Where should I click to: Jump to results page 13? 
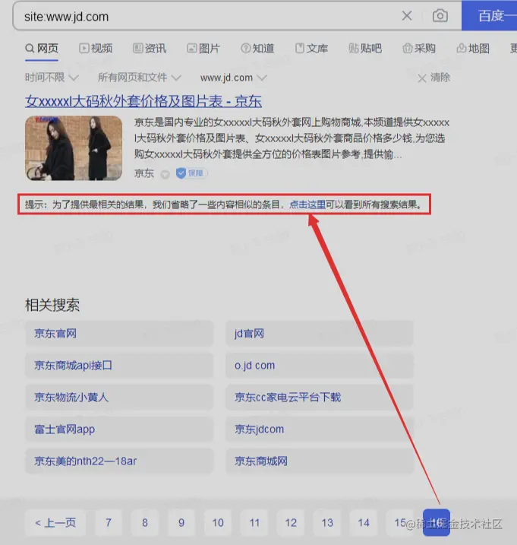327,523
